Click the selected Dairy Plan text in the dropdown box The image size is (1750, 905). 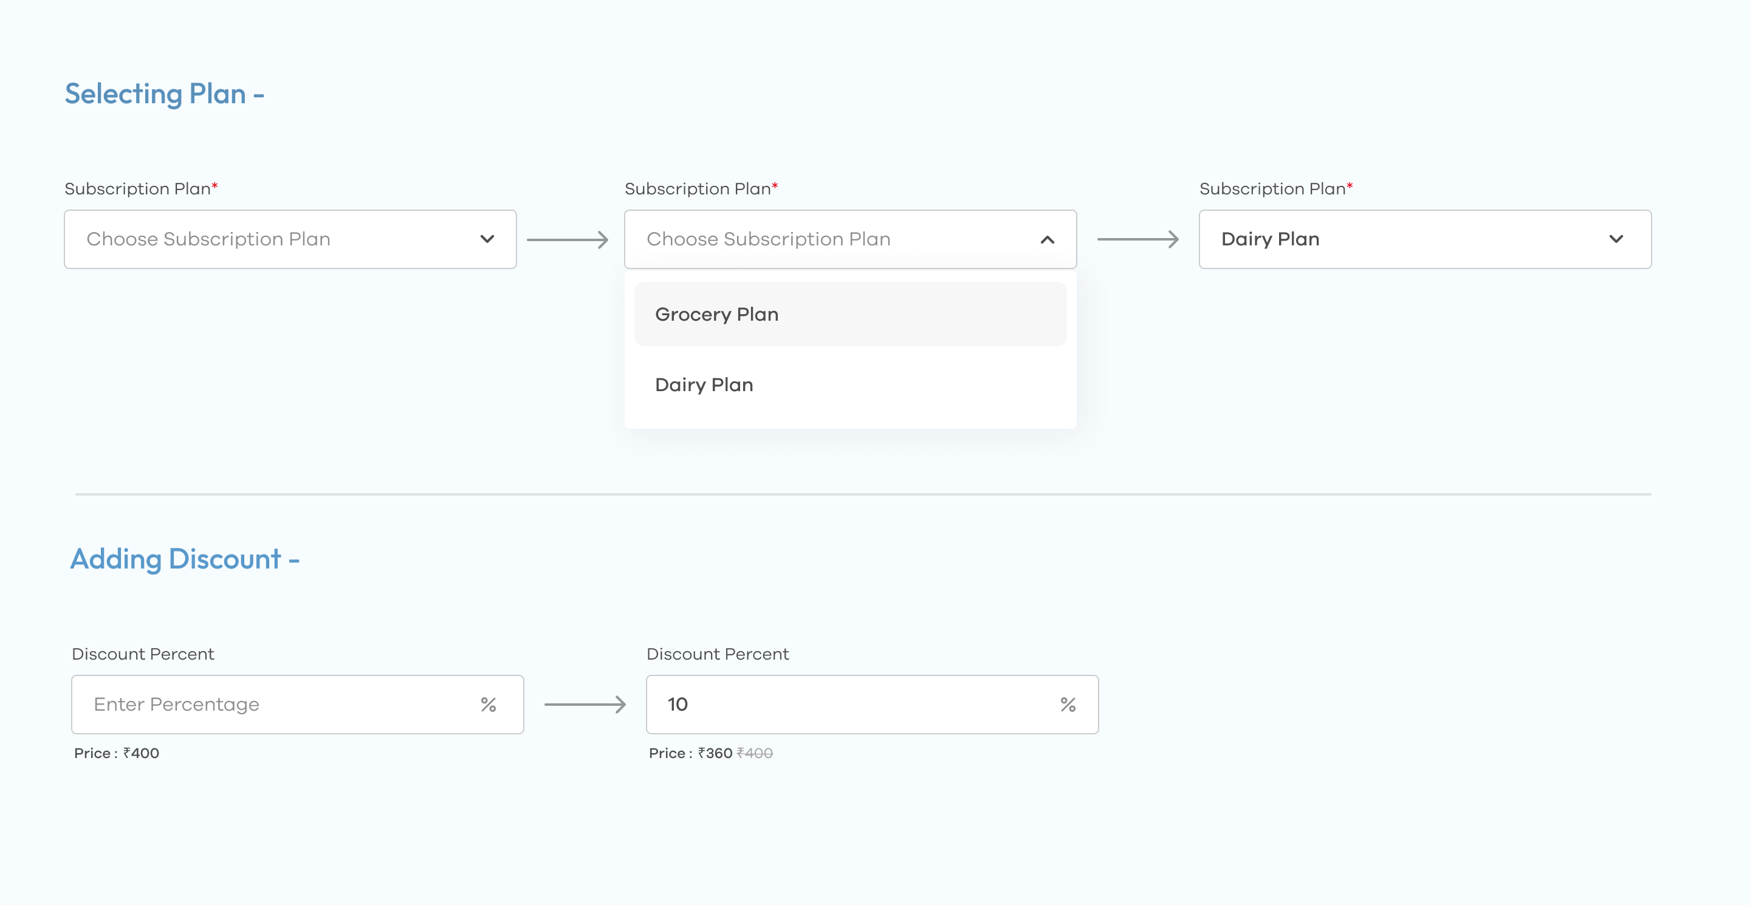1270,239
